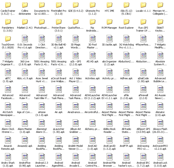This screenshot has width=174, height=168.
Task: Click the aBTC (1.9).apk file icon
Action: [x=8, y=72]
